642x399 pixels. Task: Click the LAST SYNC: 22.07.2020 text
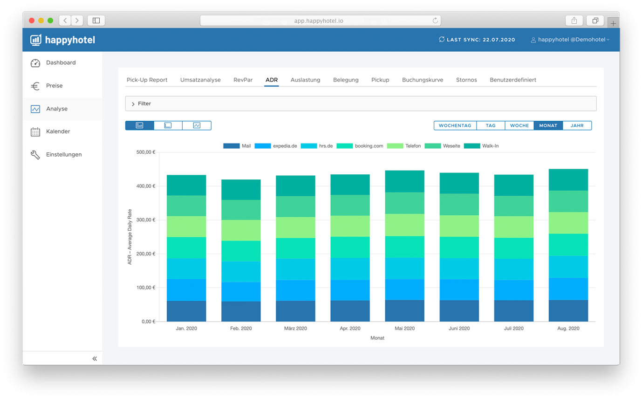pos(481,40)
